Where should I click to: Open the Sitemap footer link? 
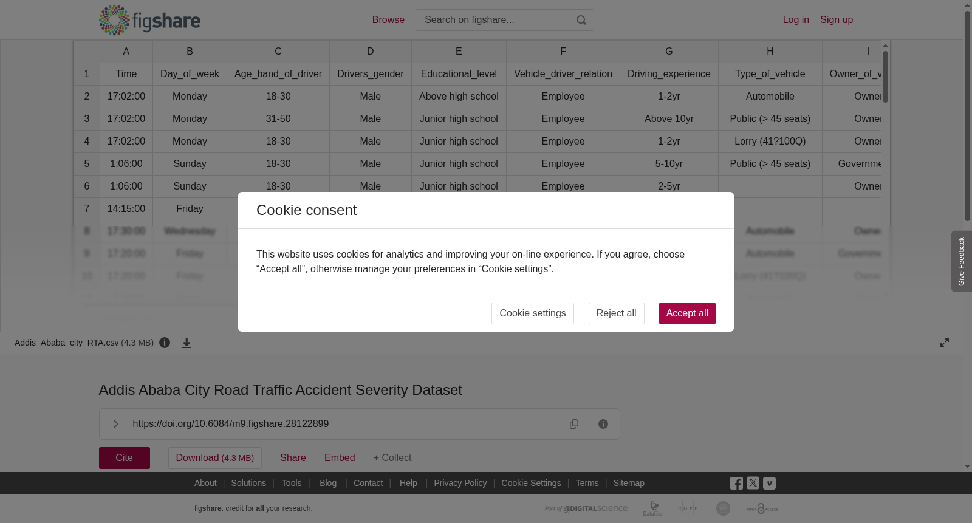629,483
